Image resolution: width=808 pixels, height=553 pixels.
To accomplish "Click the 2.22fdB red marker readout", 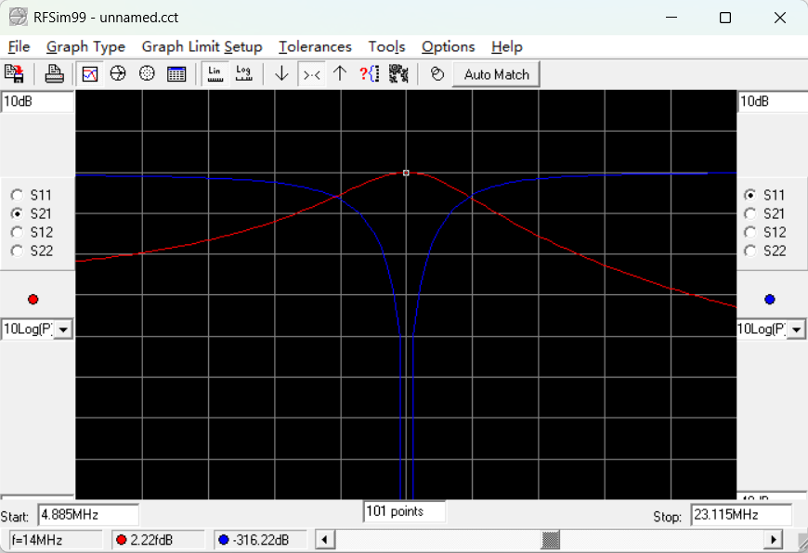I will (158, 540).
